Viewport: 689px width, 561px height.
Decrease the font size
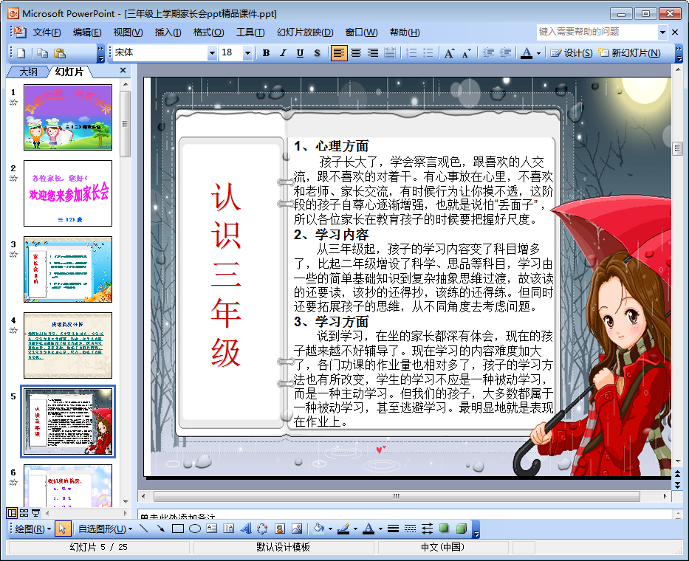(466, 53)
